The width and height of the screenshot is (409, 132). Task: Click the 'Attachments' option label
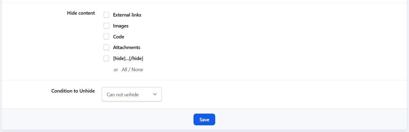point(127,47)
